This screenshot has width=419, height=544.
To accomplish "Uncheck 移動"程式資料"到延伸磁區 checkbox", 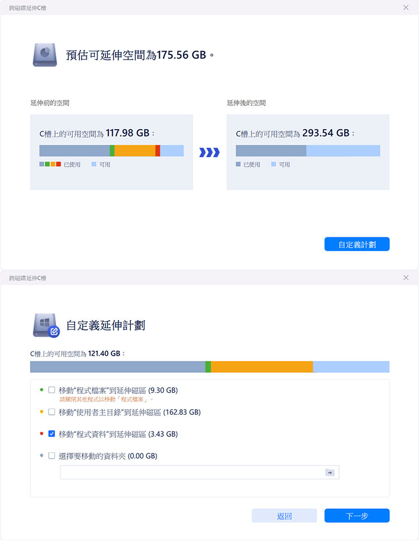I will (52, 433).
